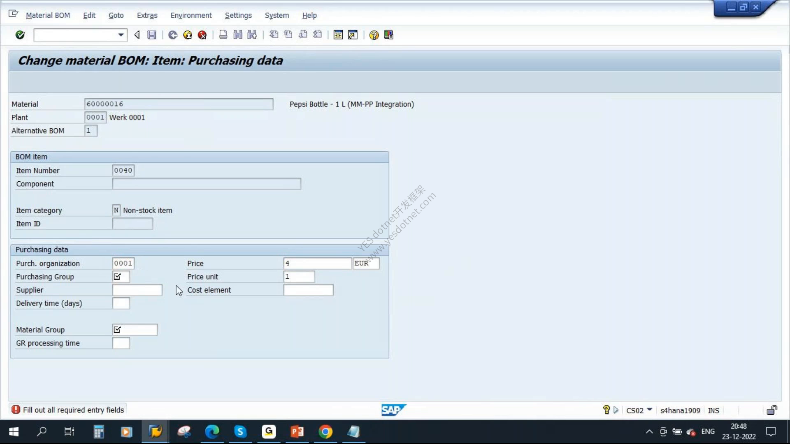The height and width of the screenshot is (444, 790).
Task: Open the Help menu
Action: (309, 15)
